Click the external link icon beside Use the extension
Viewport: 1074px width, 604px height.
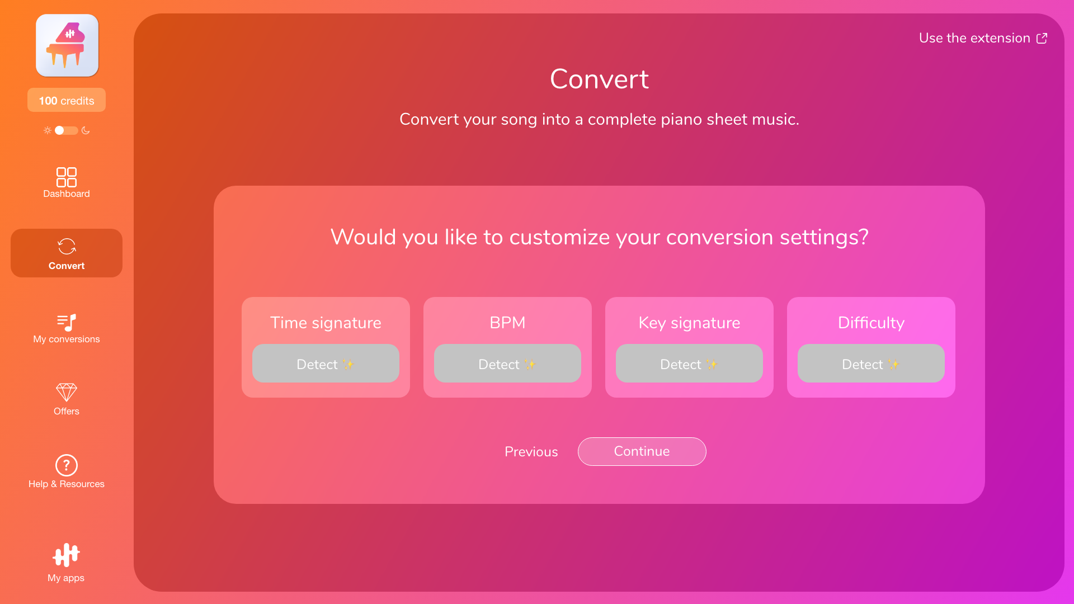point(1042,38)
